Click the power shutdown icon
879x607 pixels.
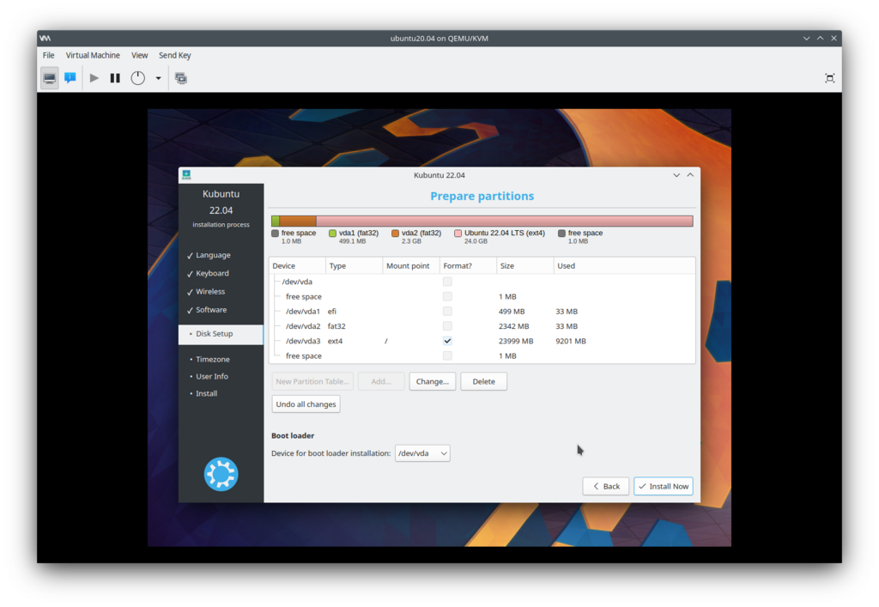click(137, 78)
